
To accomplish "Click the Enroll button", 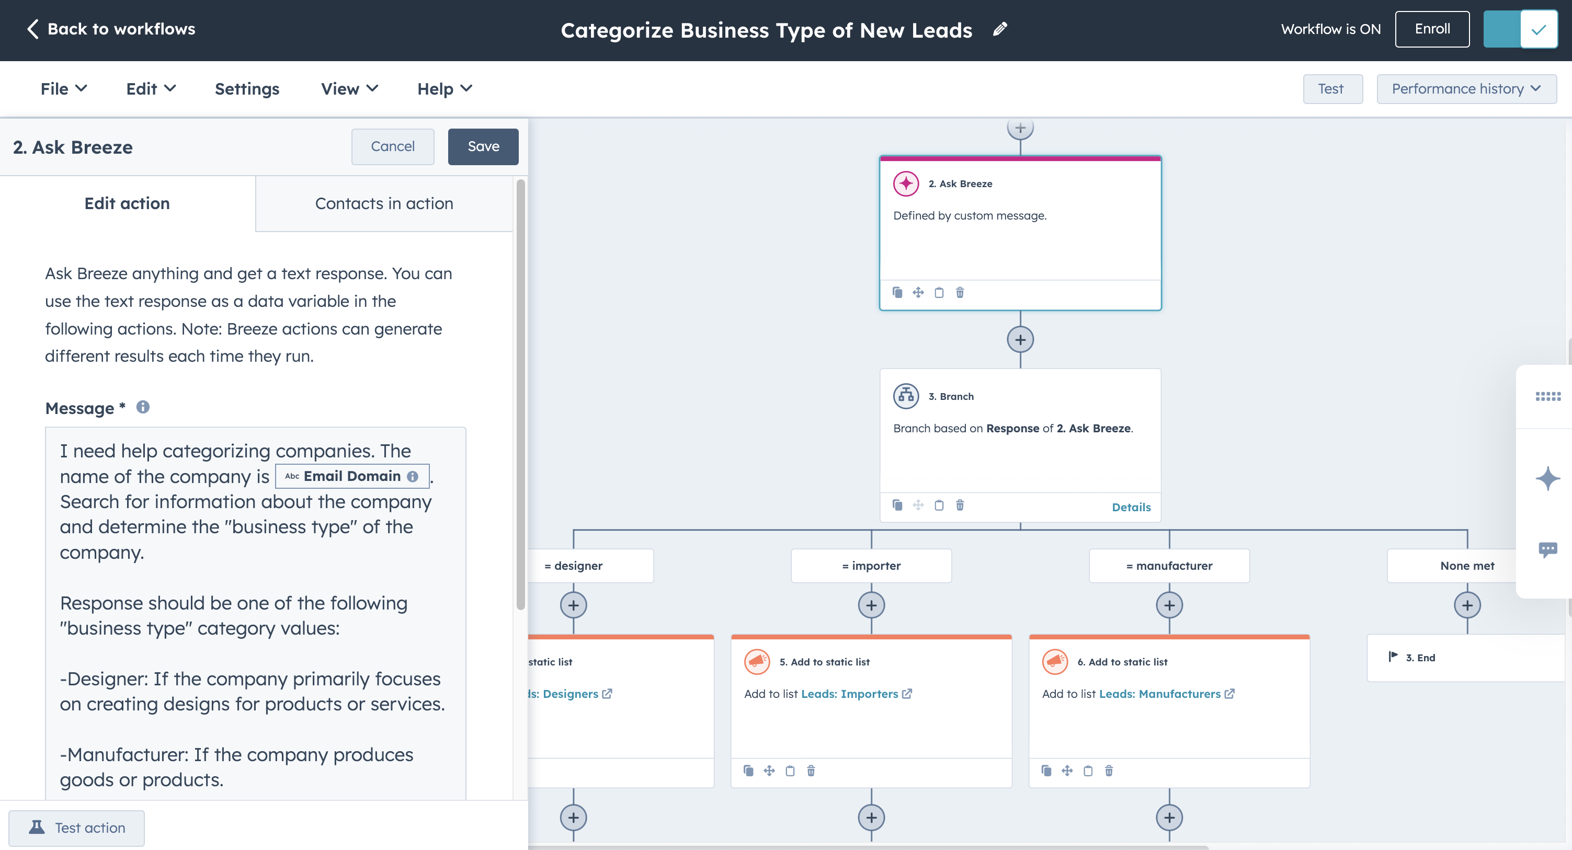I will (1432, 29).
